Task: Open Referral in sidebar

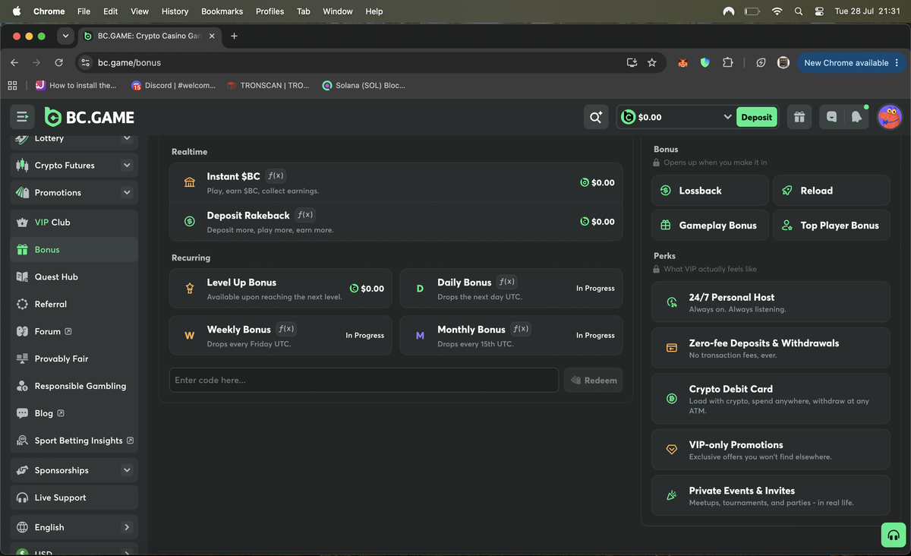Action: pos(74,304)
